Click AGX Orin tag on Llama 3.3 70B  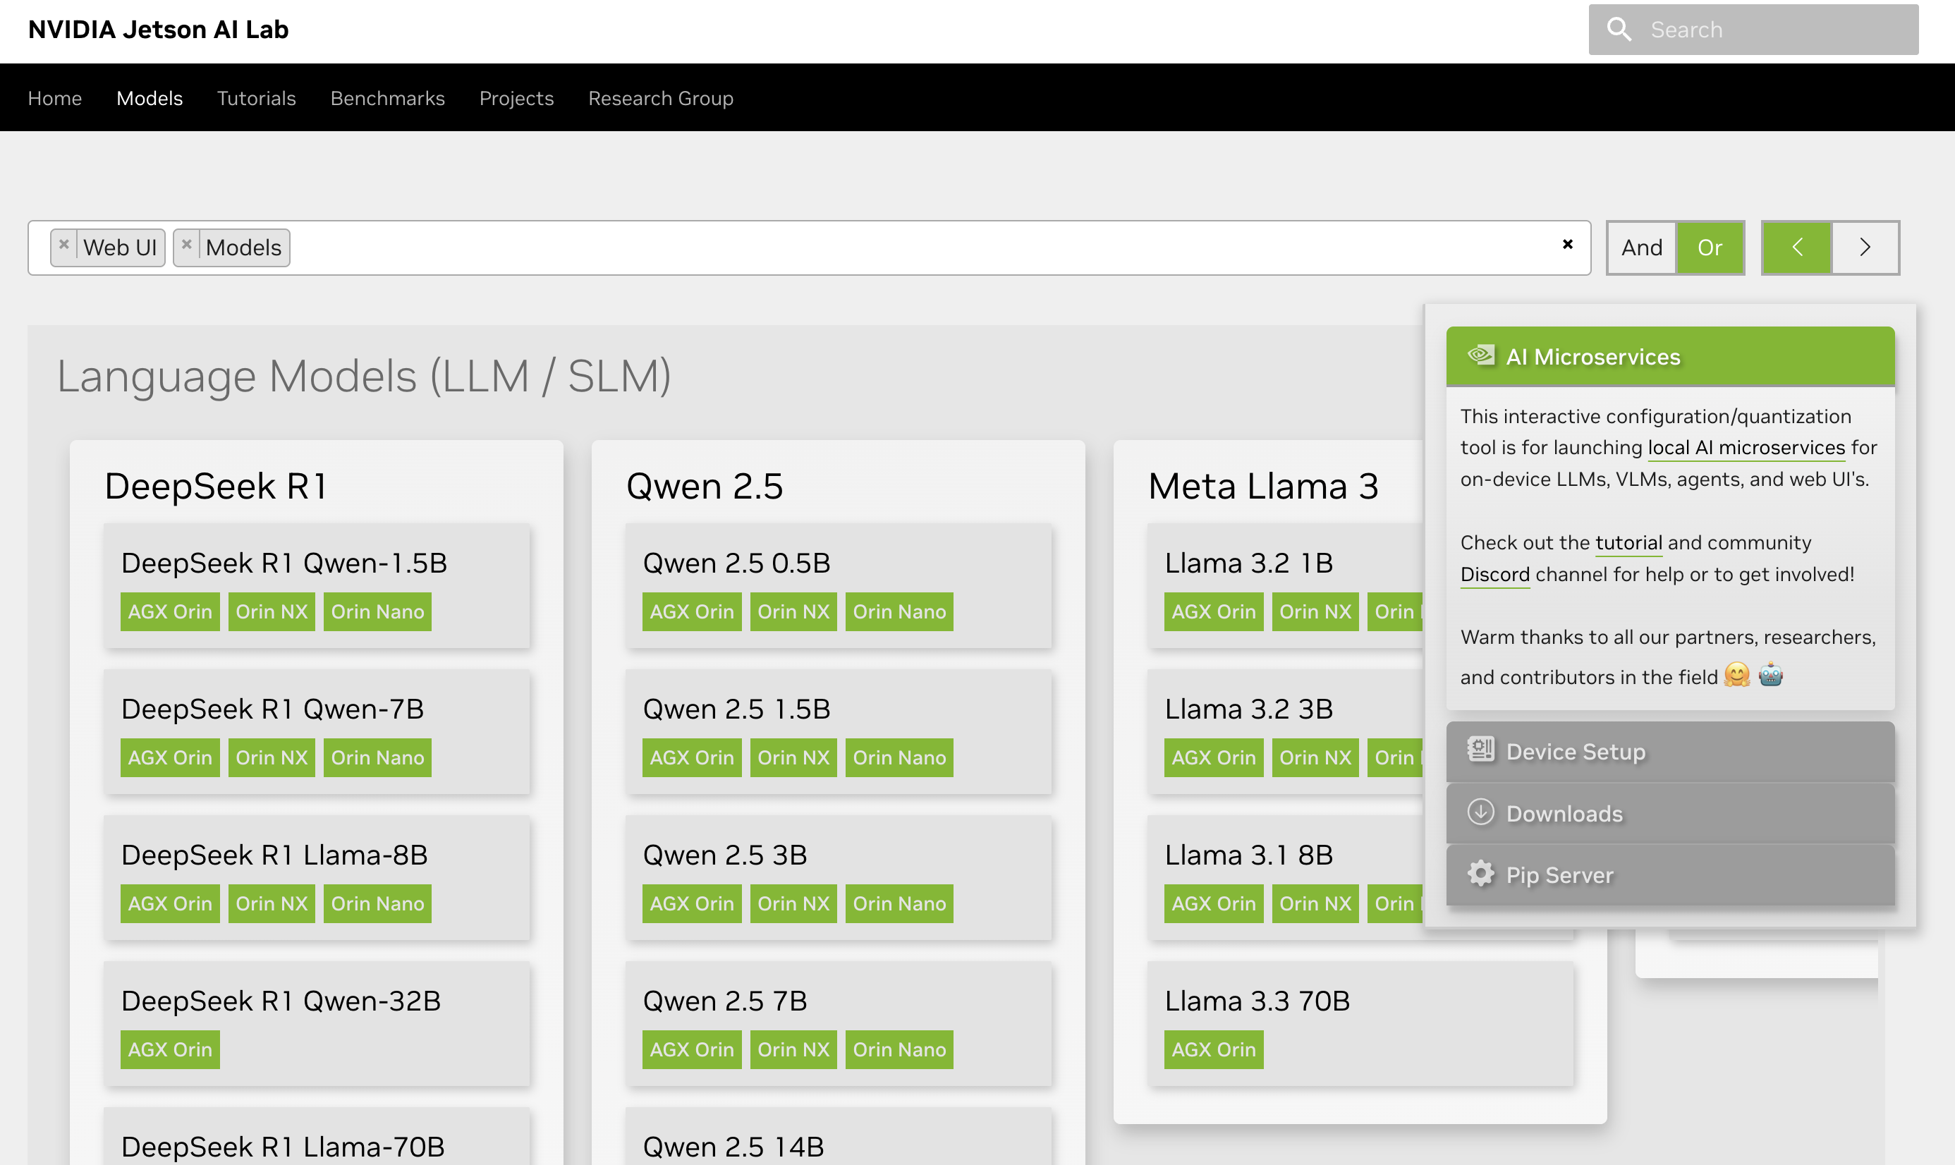1214,1049
